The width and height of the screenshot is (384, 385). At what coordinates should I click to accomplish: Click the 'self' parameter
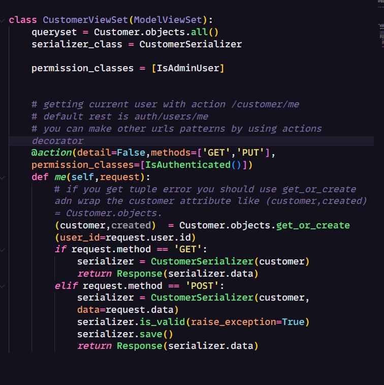[x=83, y=177]
